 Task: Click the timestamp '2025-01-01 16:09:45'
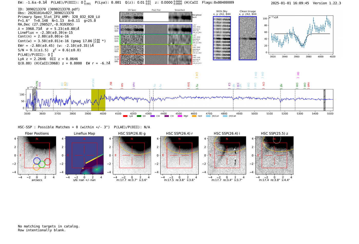(290, 3)
